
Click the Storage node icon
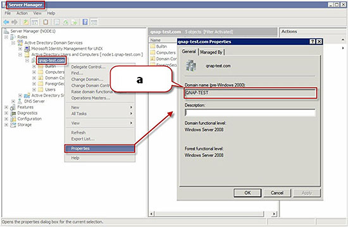point(13,125)
